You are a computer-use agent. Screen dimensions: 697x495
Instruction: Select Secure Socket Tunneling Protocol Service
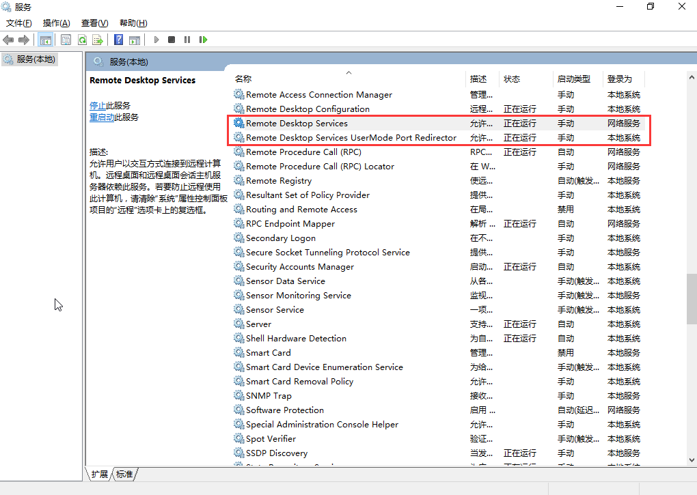pyautogui.click(x=438, y=252)
